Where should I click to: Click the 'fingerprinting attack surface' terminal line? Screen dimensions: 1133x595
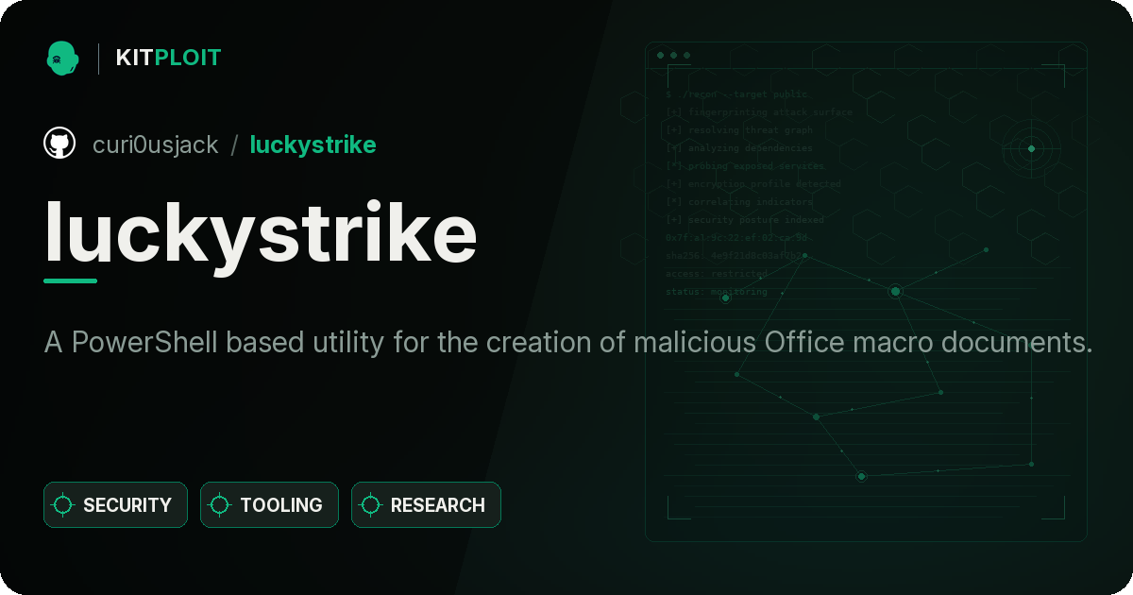[x=758, y=112]
